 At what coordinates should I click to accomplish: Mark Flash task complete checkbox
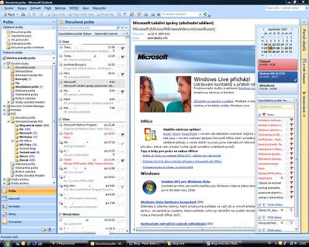tap(287, 169)
